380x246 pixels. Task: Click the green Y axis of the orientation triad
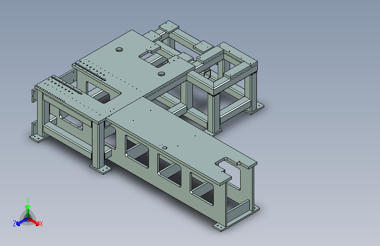click(28, 211)
